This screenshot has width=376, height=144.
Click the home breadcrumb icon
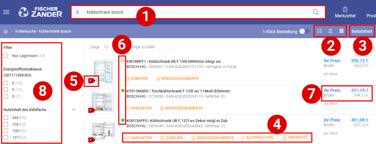(x=5, y=31)
